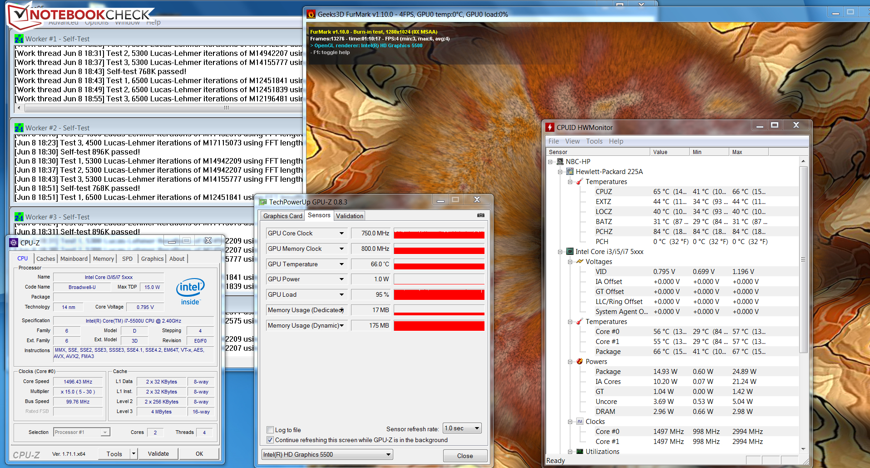Viewport: 870px width, 468px height.
Task: Open the Graphics tab in CPU-Z
Action: click(152, 259)
